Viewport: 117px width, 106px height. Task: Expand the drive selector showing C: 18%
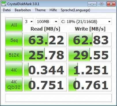tap(86, 22)
